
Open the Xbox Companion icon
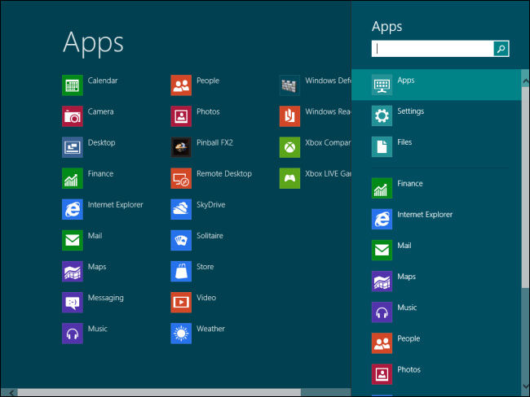pos(289,147)
